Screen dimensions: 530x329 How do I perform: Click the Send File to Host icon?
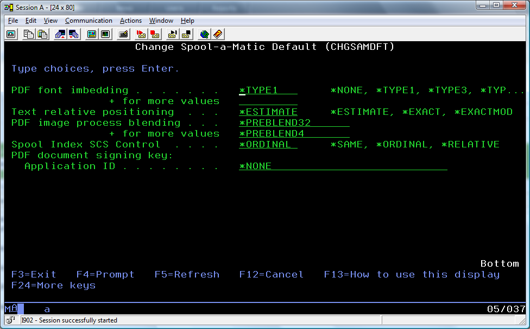pyautogui.click(x=60, y=34)
